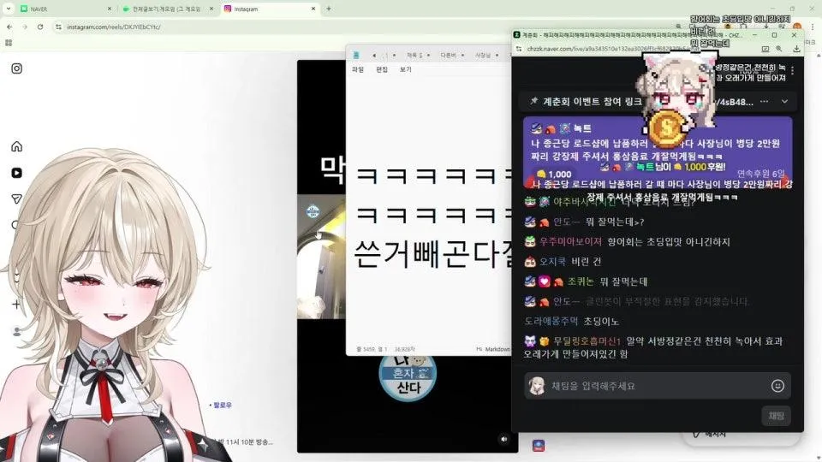Open the chat options three-dot menu

(792, 71)
